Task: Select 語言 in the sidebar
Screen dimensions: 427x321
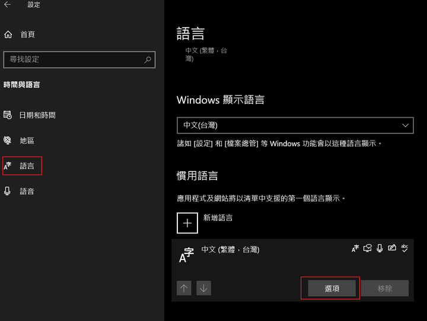Action: point(27,166)
